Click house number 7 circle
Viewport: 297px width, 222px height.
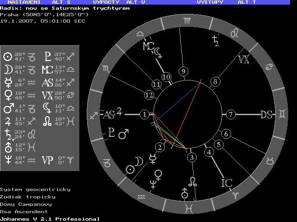click(231, 114)
